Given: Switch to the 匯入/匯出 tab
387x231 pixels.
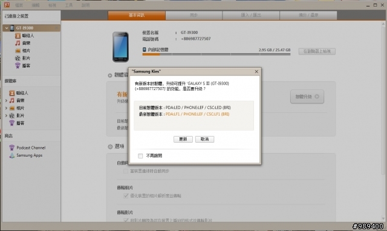Looking at the screenshot, I should (x=251, y=15).
